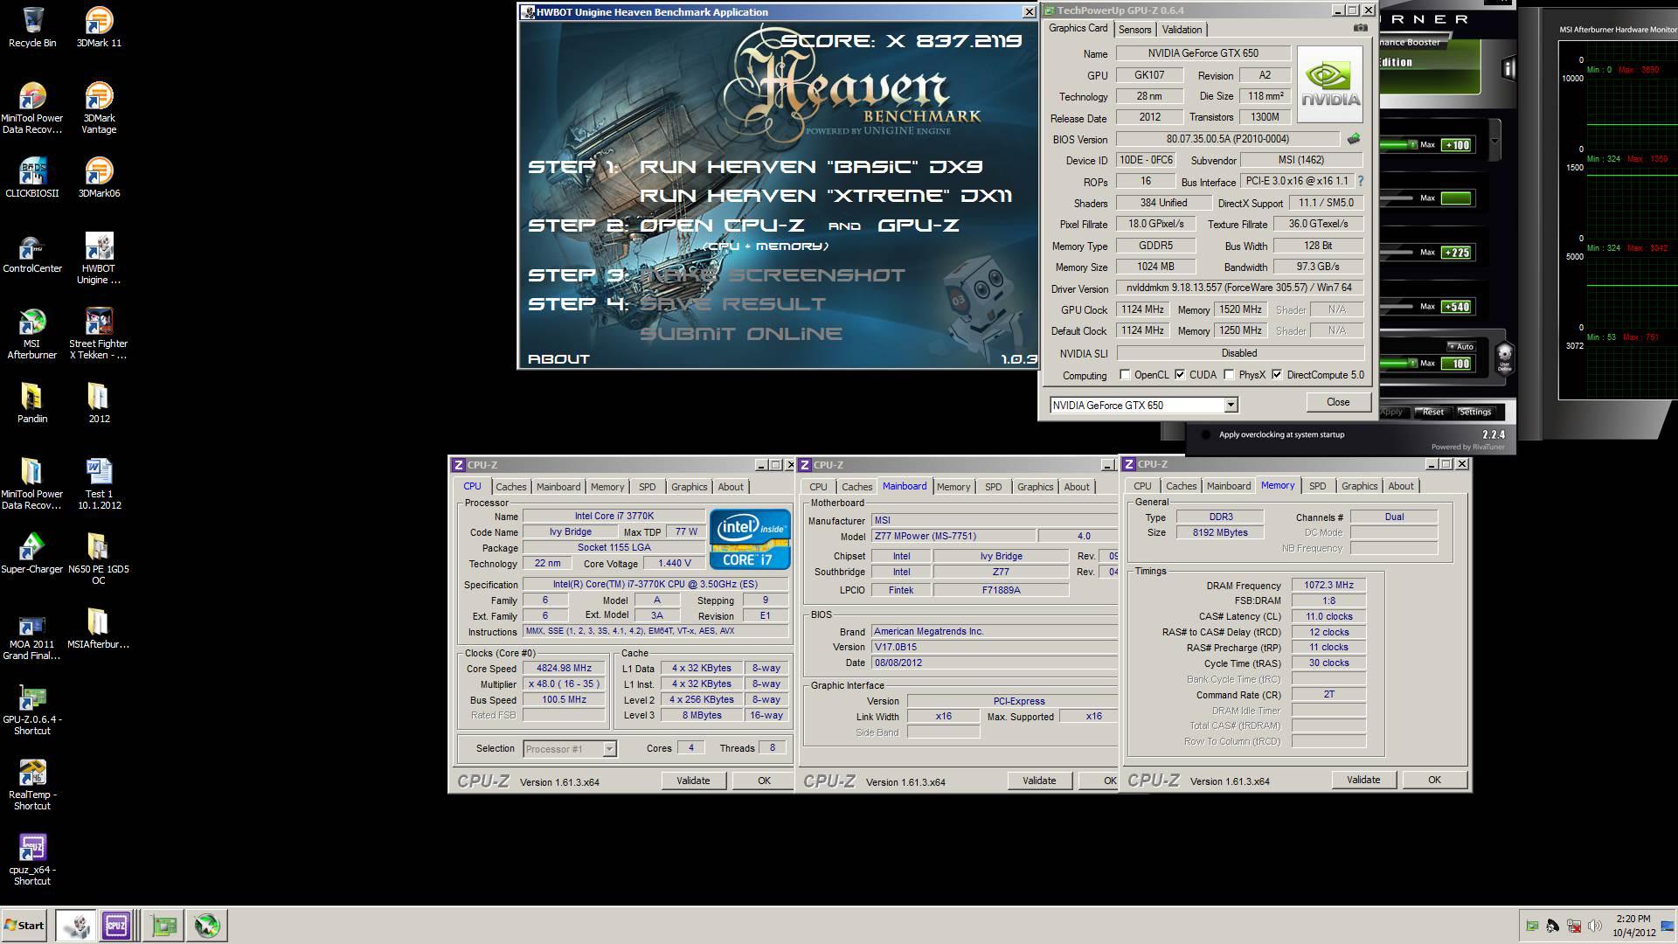Screen dimensions: 1678x944
Task: Toggle CUDA checkbox in GPU-Z
Action: tap(1180, 375)
